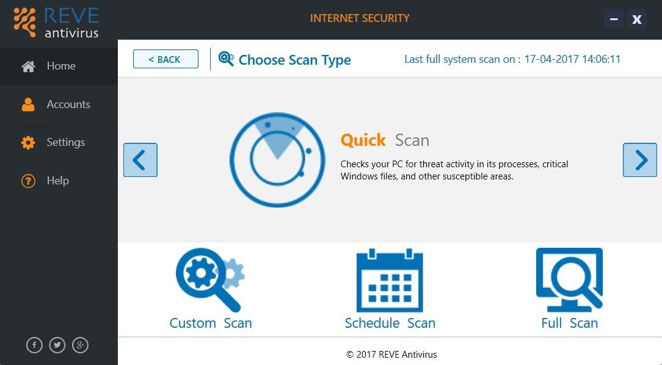Select the Custom Scan text label
662x365 pixels.
pos(211,323)
